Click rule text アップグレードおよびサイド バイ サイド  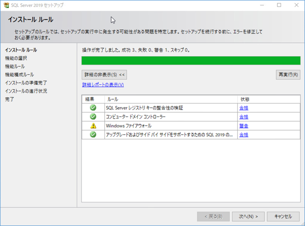coord(169,135)
